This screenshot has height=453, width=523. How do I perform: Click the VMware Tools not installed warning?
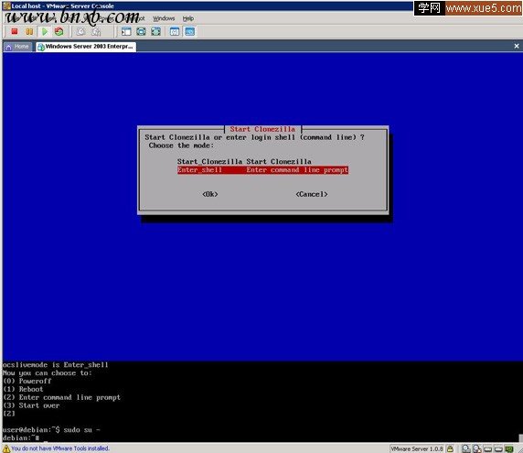(x=60, y=448)
